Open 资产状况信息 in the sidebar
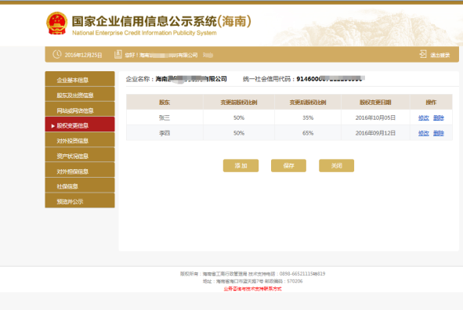Screen dimensions: 463x310 pos(80,156)
